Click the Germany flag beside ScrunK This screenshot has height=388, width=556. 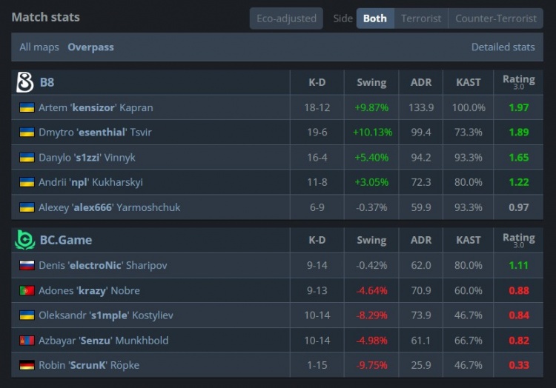(x=27, y=365)
